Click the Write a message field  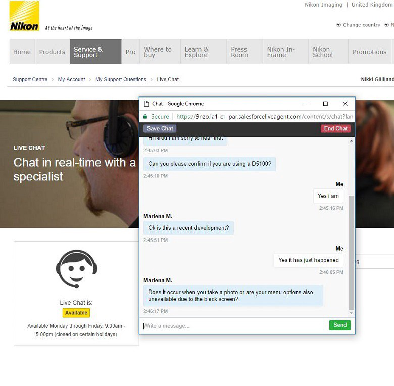tap(232, 326)
